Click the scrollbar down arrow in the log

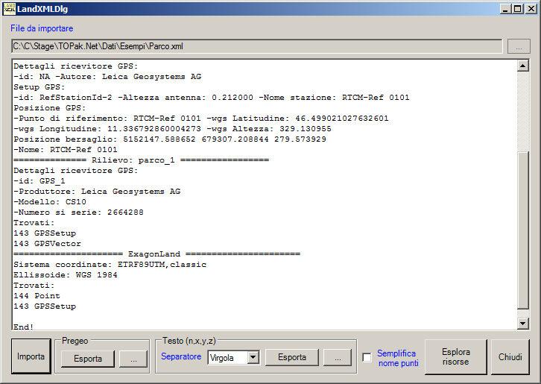click(523, 323)
